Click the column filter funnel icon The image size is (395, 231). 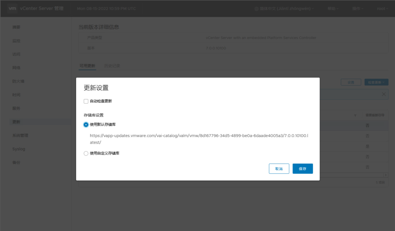pyautogui.click(x=355, y=115)
